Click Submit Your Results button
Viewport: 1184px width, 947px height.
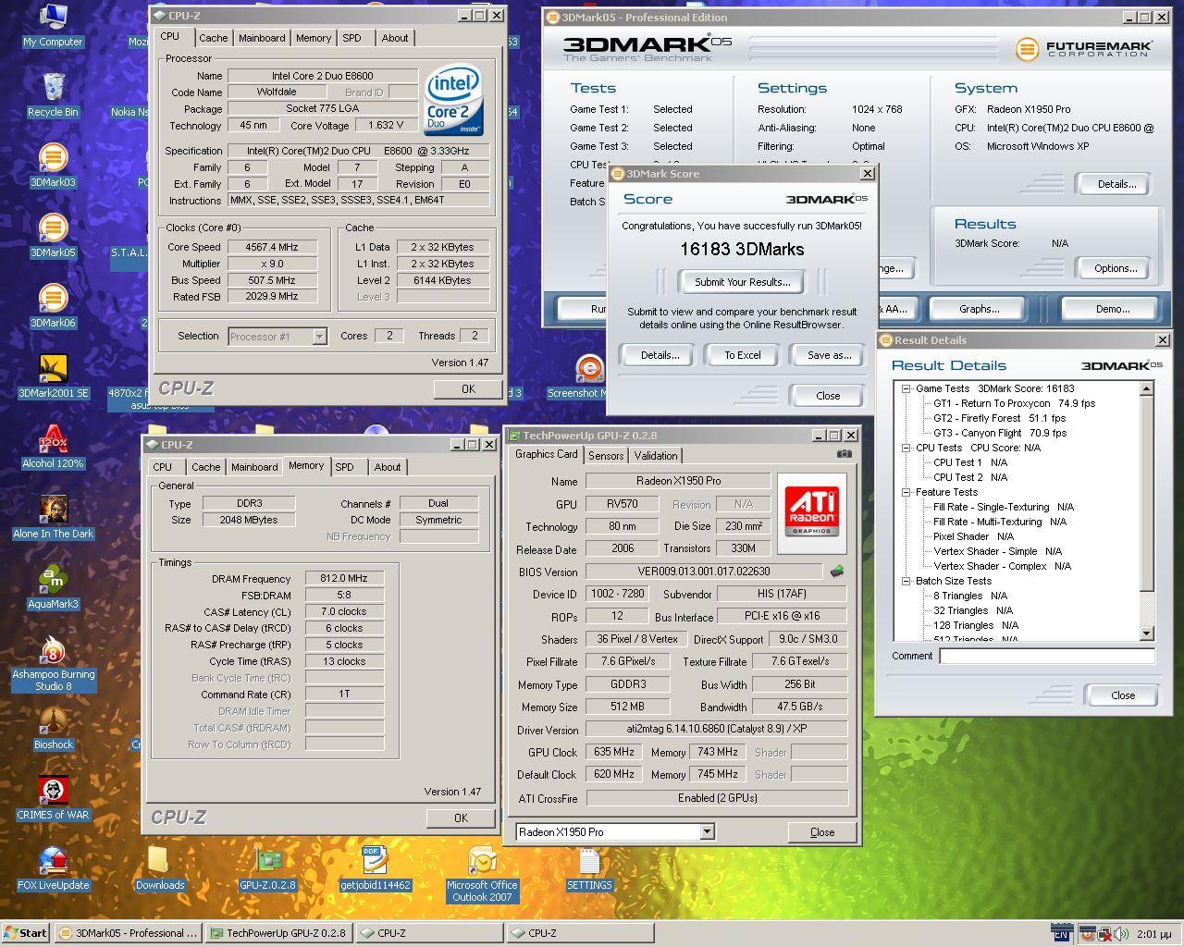[742, 282]
